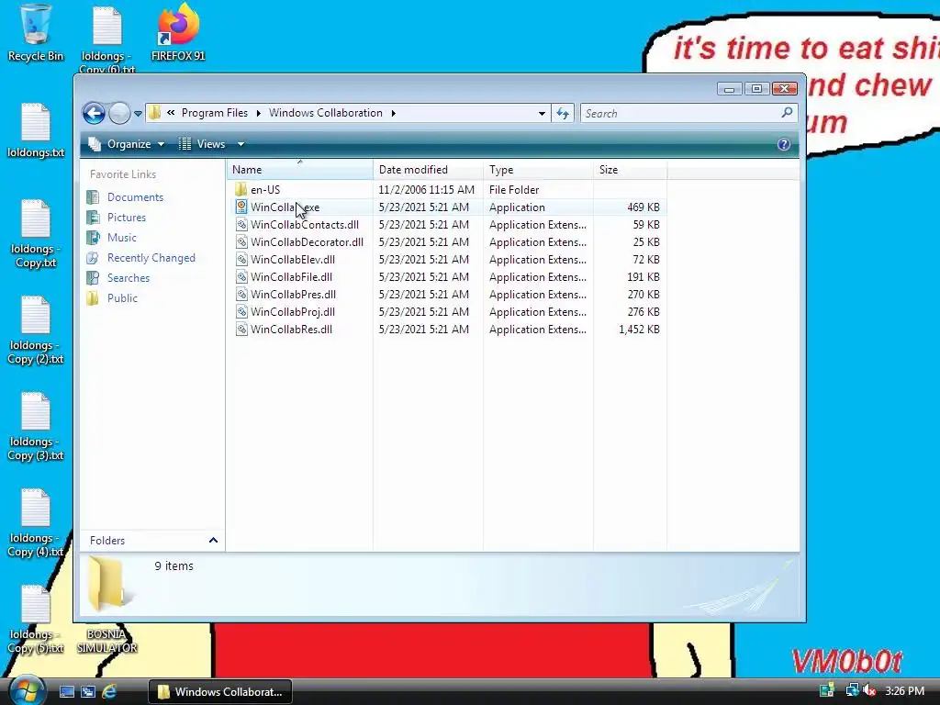The height and width of the screenshot is (705, 940).
Task: Open the Organize menu
Action: click(127, 144)
